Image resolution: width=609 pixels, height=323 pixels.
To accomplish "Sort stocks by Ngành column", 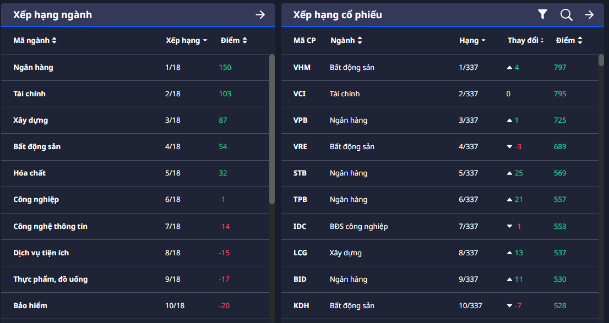I will click(x=346, y=40).
